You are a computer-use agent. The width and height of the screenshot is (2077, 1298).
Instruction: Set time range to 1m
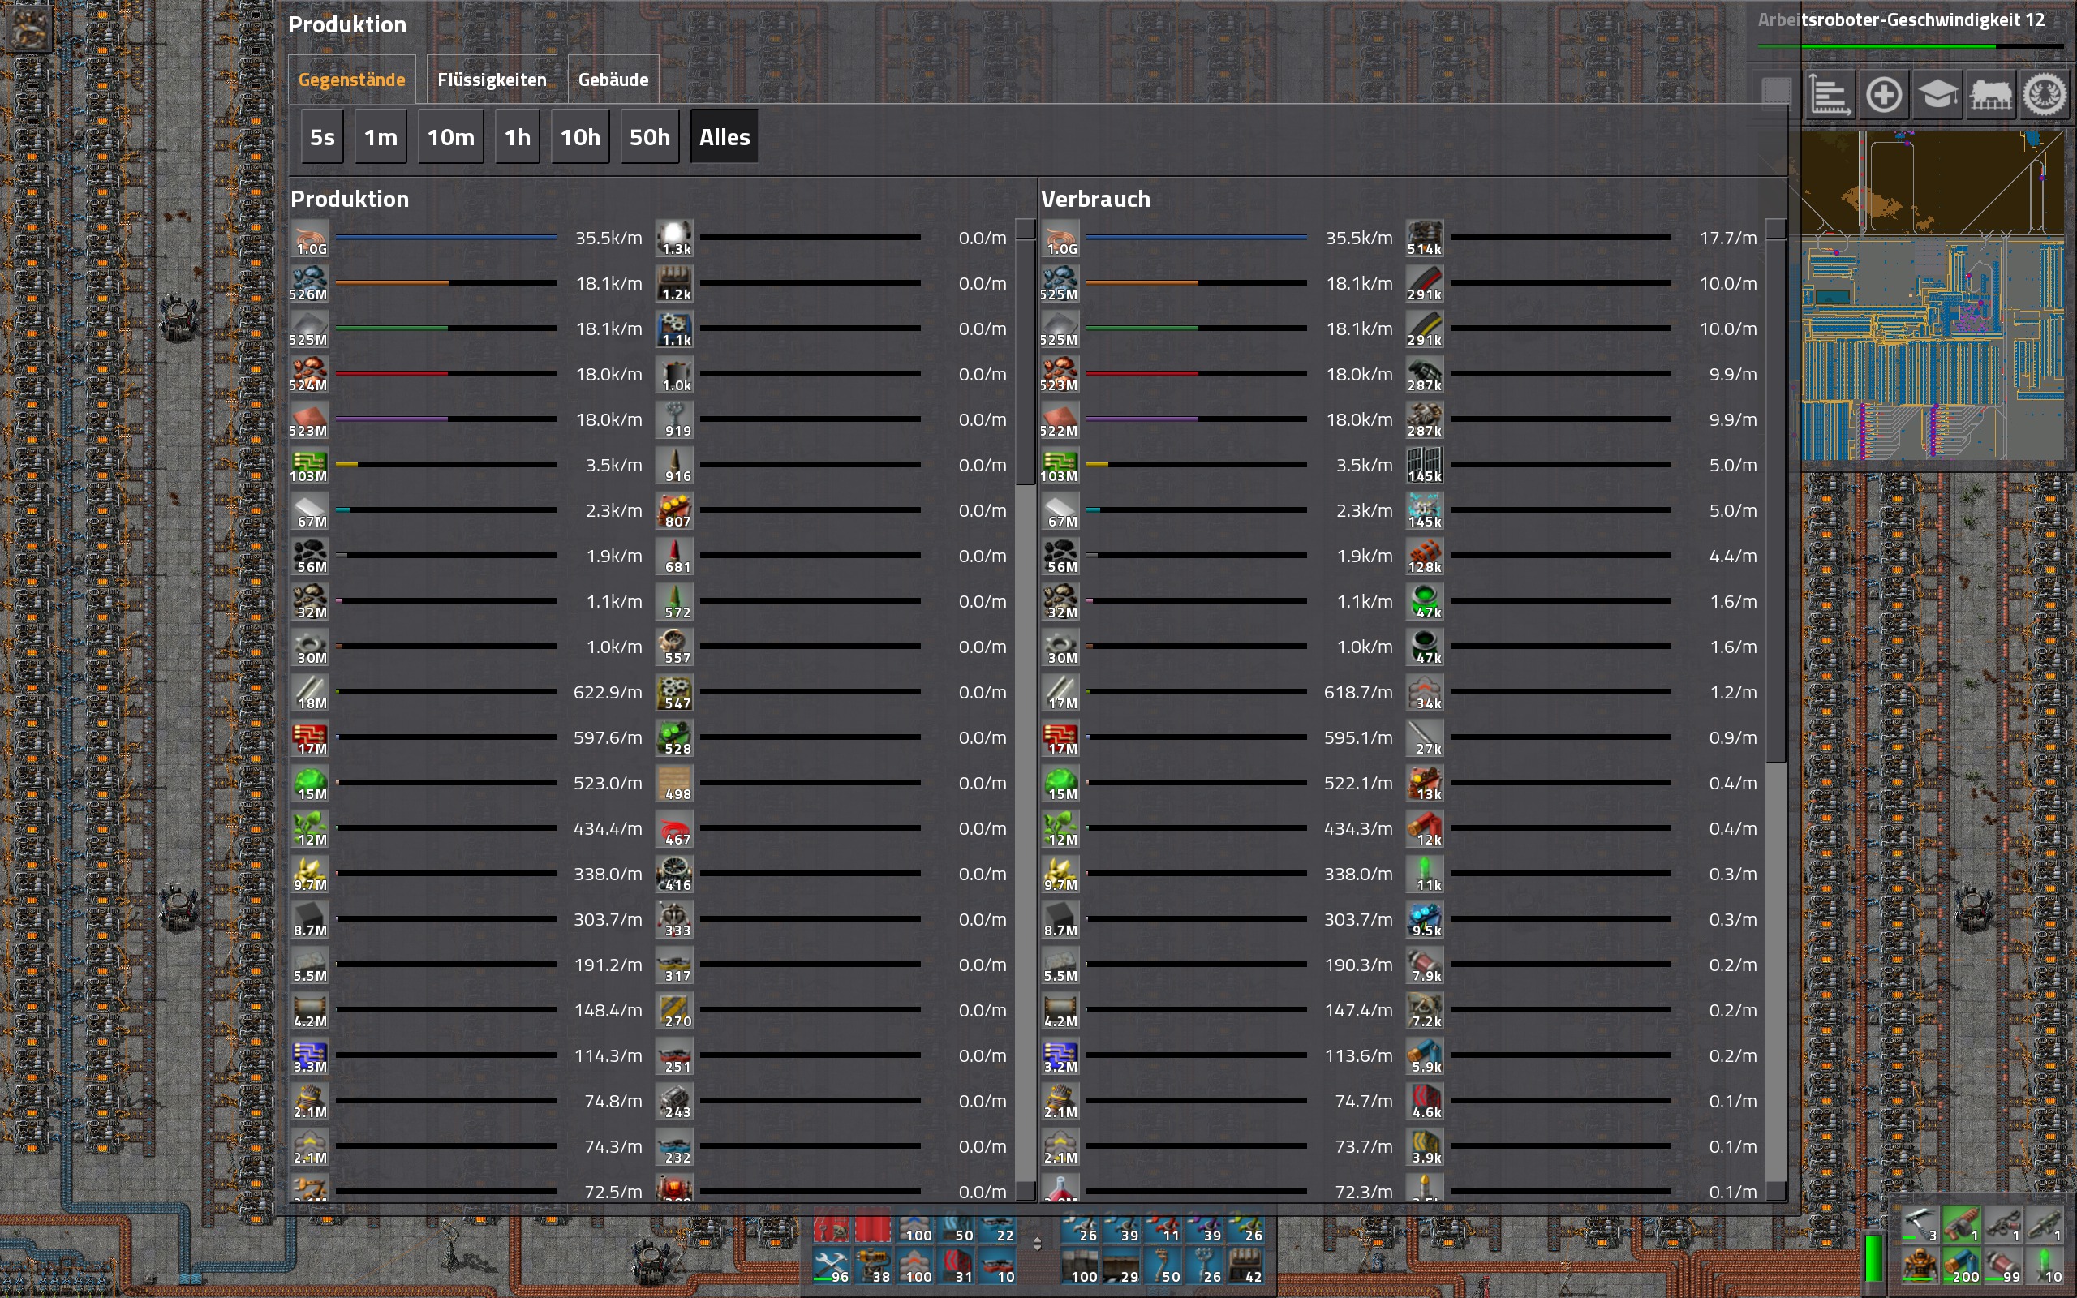tap(381, 137)
